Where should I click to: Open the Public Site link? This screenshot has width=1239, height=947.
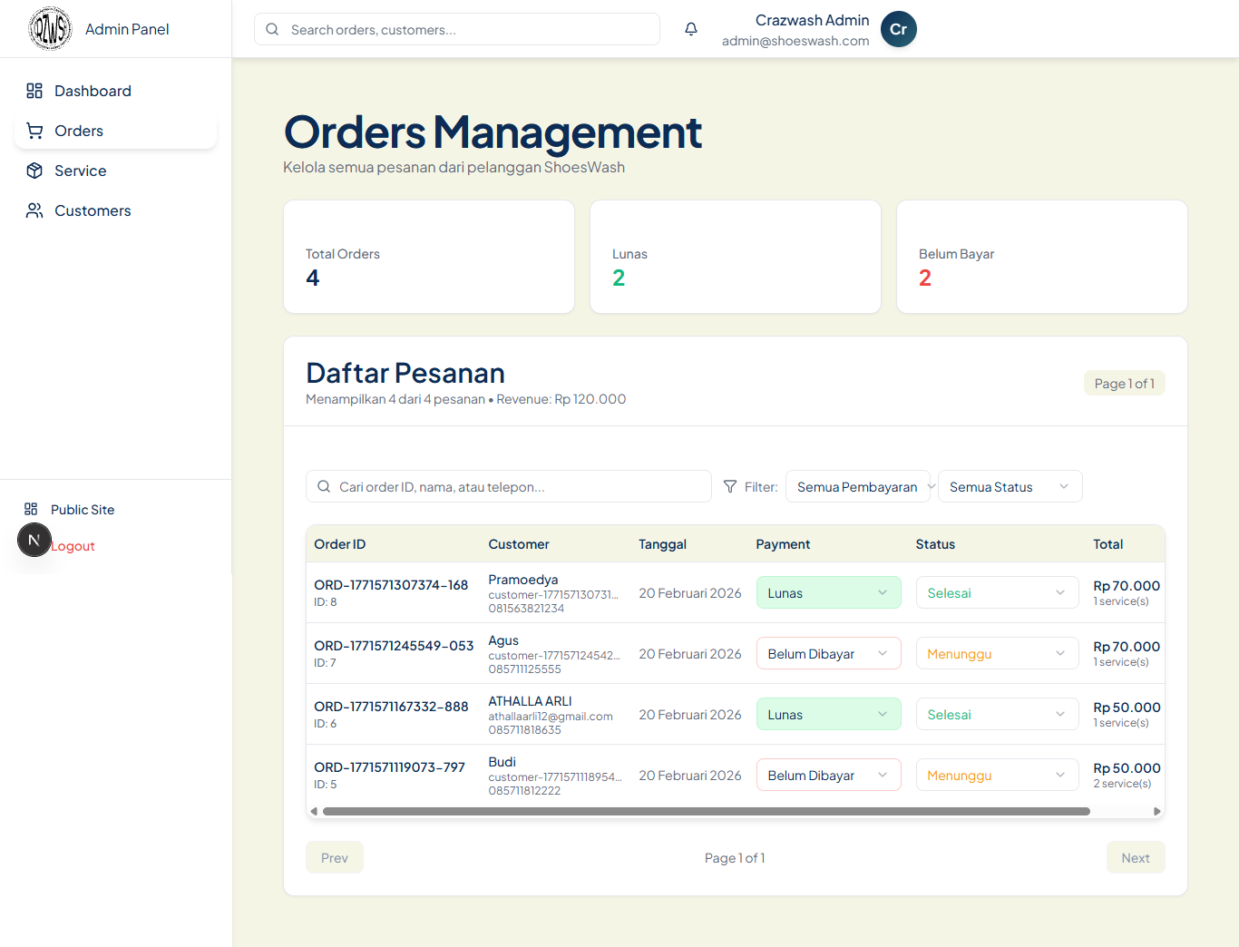[83, 510]
